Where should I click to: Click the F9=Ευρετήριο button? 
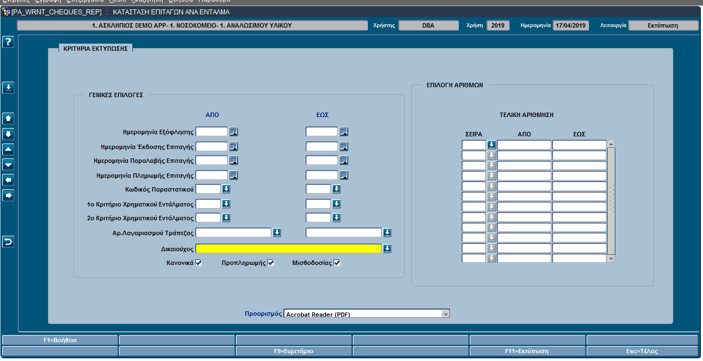click(x=294, y=351)
